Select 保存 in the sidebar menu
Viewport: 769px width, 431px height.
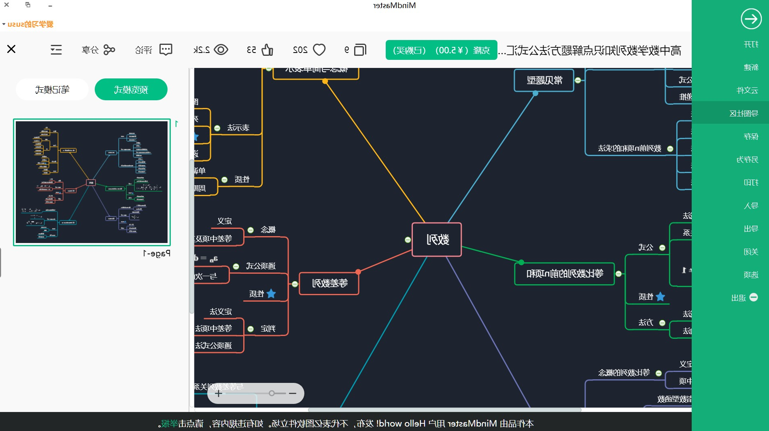click(751, 136)
